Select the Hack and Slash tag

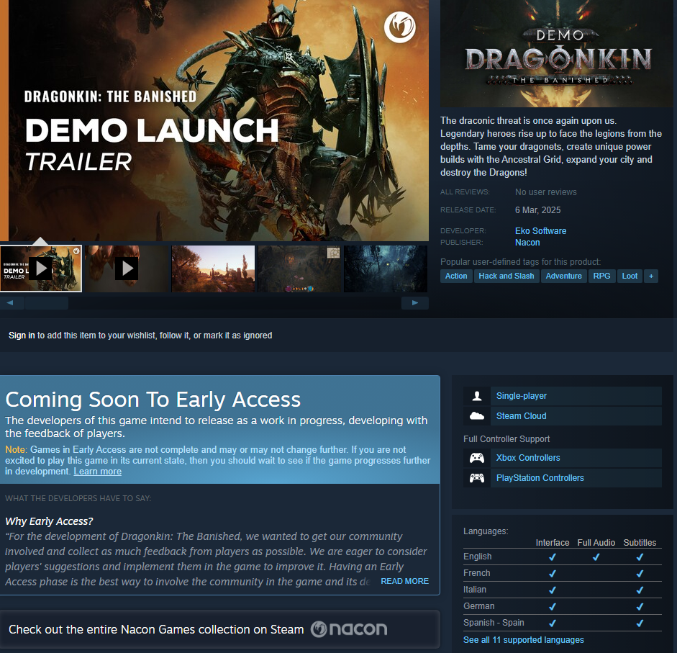[x=506, y=276]
